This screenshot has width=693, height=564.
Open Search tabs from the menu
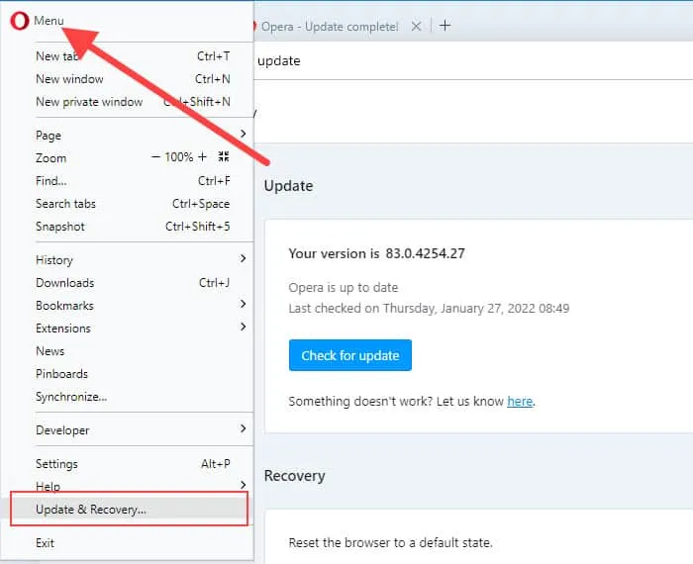[133, 204]
